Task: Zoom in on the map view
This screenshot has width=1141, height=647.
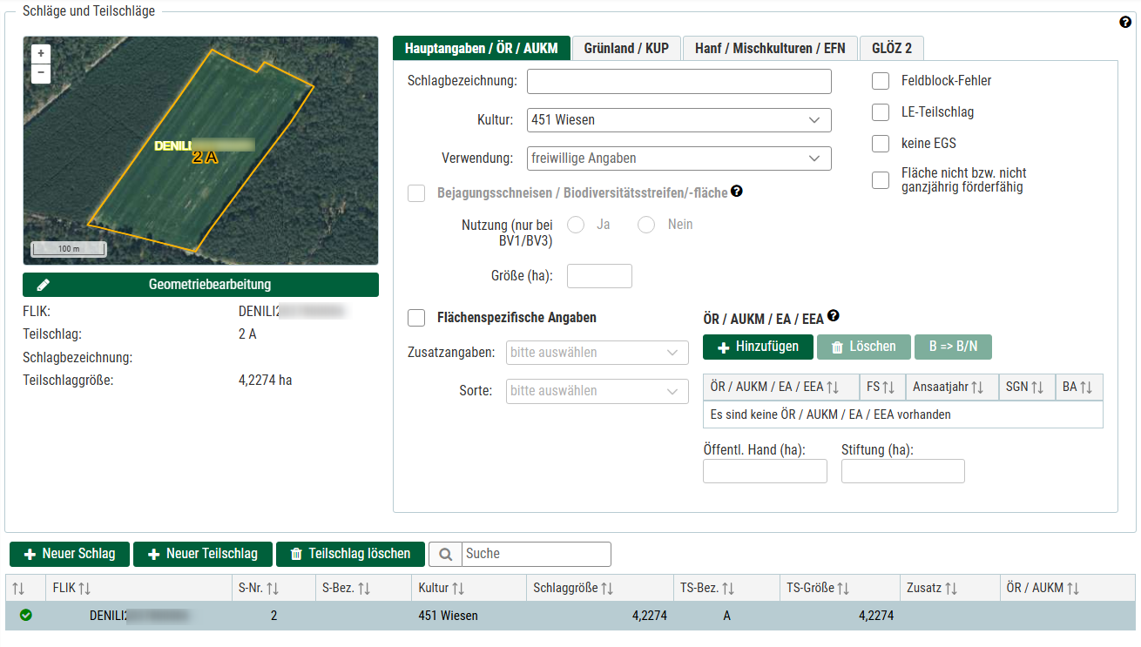Action: [x=41, y=53]
